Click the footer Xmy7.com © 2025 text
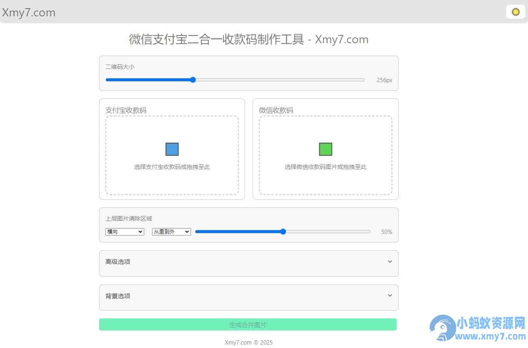The width and height of the screenshot is (528, 348). (249, 343)
